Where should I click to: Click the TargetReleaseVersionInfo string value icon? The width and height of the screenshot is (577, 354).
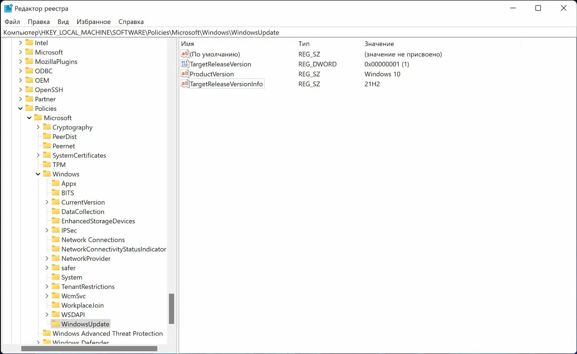pos(185,84)
